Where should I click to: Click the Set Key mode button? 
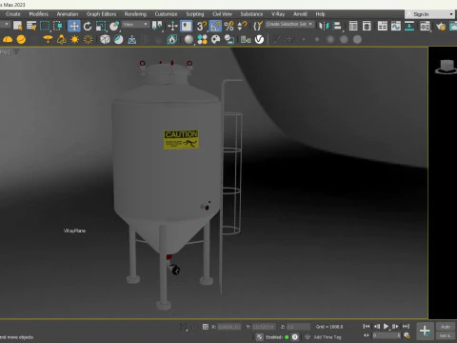coord(446,335)
